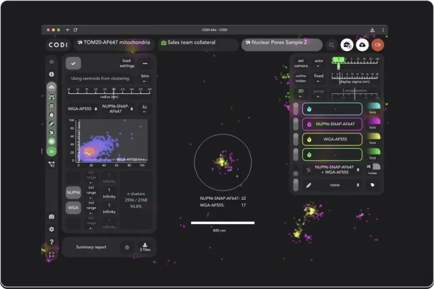Click the green double-chevron sidebar icon
434x289 pixels.
51,152
